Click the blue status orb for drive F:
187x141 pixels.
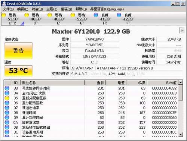[119, 15]
